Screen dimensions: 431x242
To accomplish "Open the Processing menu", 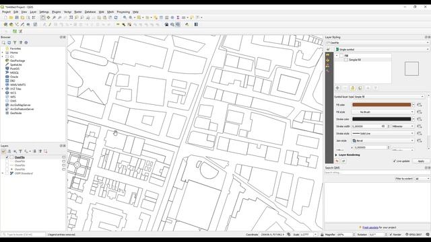I will [x=123, y=12].
